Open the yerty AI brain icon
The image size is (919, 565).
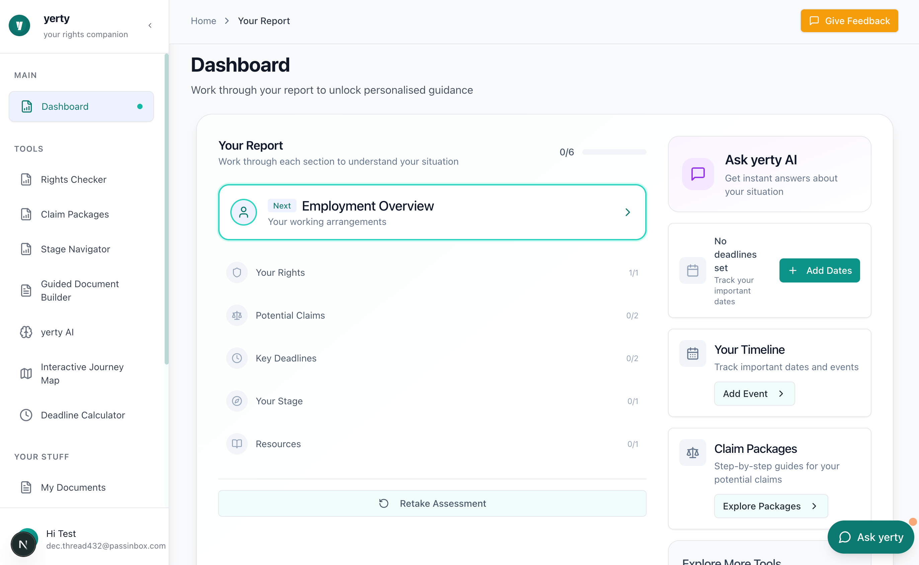[x=26, y=332]
